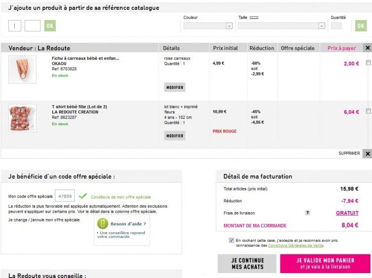This screenshot has height=278, width=372.
Task: Click the X icon beside Prix à payer
Action: click(x=367, y=48)
